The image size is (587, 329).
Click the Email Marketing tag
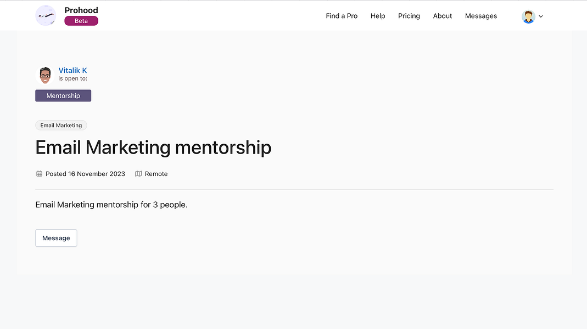[x=61, y=125]
